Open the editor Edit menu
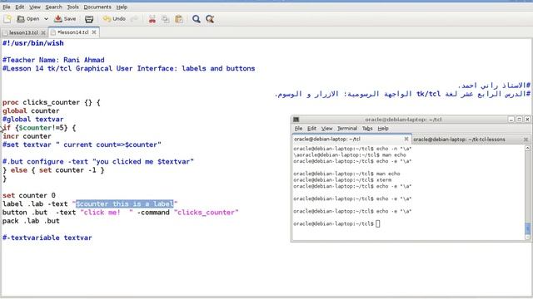533x299 pixels. pos(20,7)
